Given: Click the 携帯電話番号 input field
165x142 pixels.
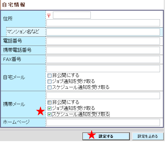Looking at the screenshot, I should (103, 50).
